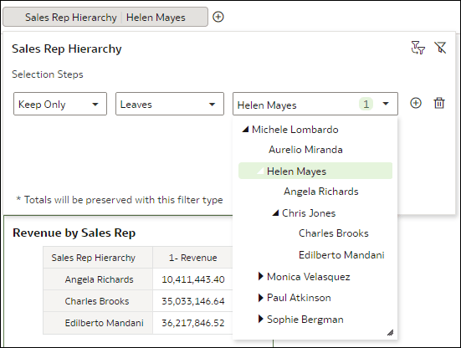Viewport: 461px width, 348px height.
Task: Expand the Paul Atkinson node
Action: click(x=260, y=298)
